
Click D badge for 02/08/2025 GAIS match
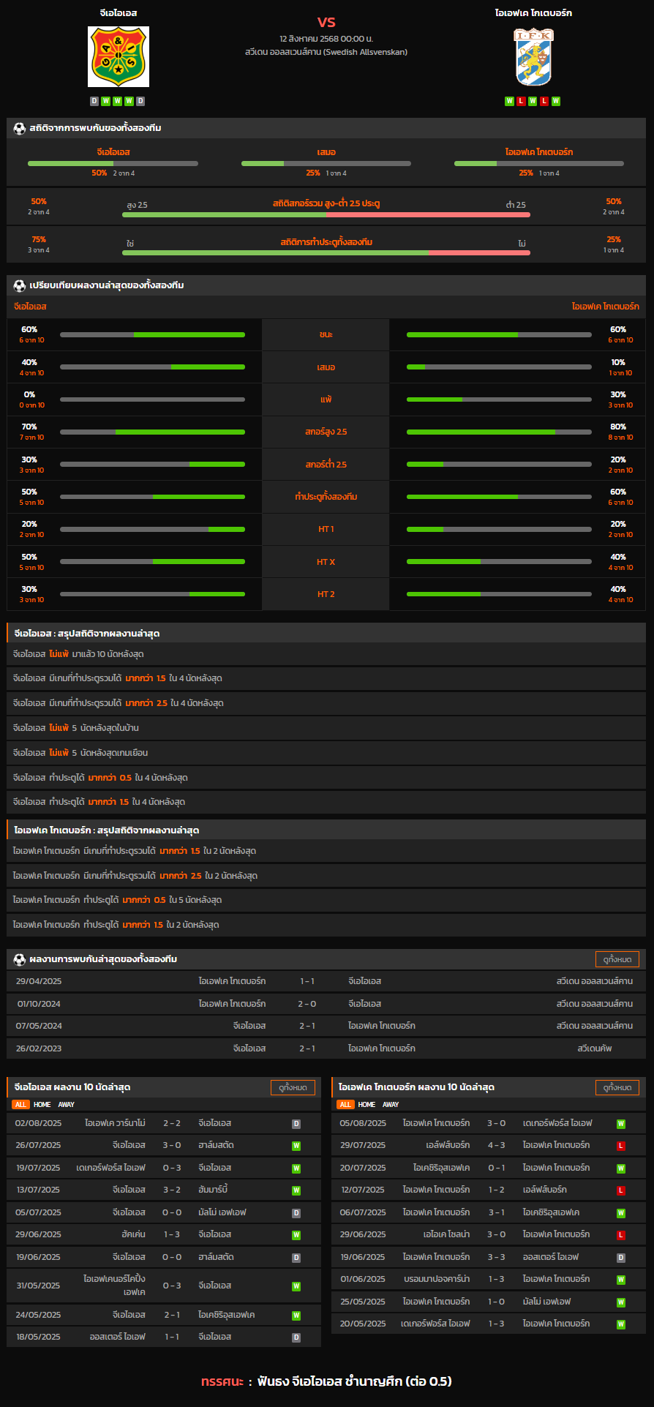pos(296,1124)
